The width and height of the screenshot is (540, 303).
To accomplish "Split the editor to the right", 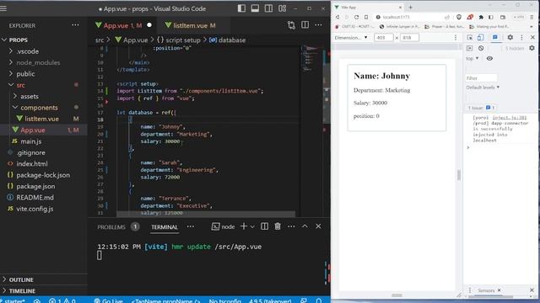I will [305, 25].
